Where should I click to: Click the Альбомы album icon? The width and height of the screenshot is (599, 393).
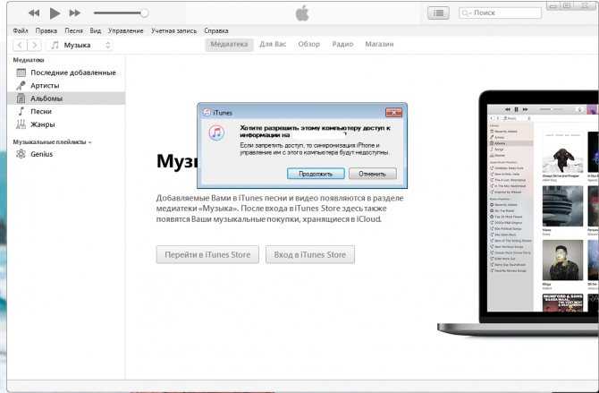tap(21, 98)
